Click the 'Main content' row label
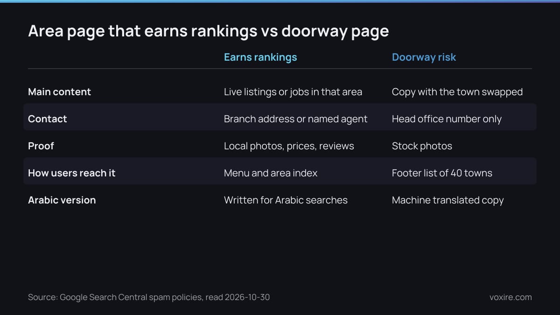The image size is (560, 315). point(60,92)
